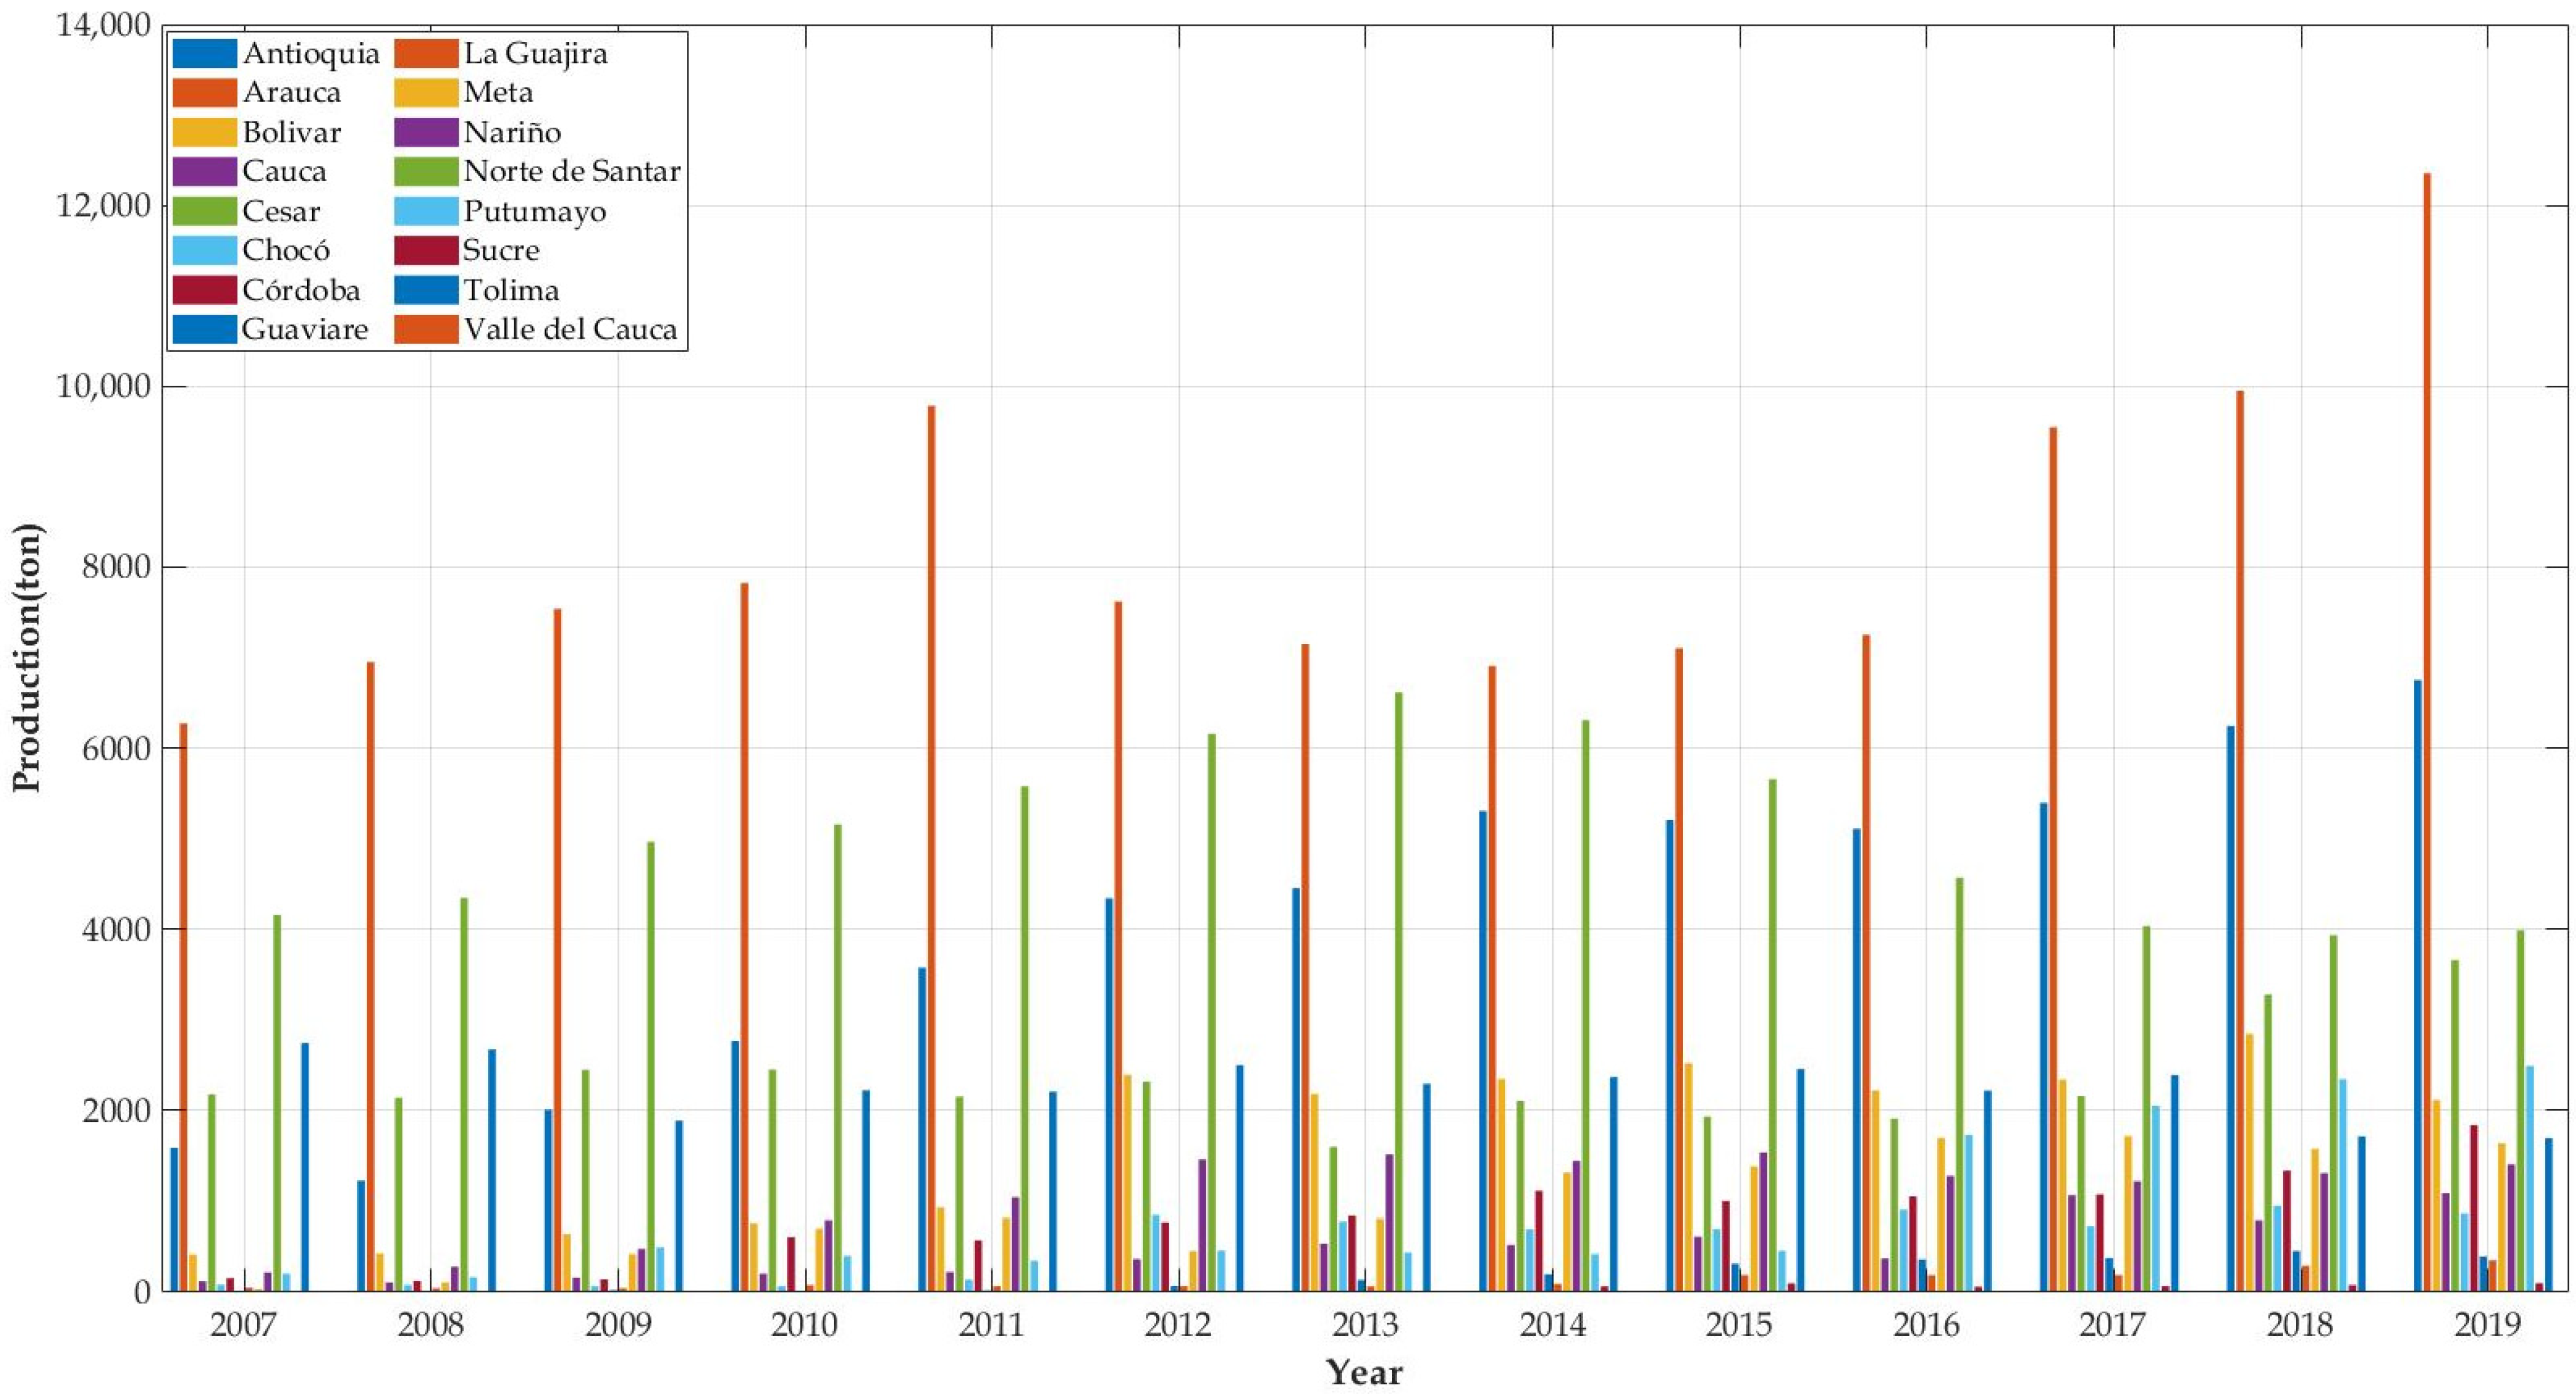Click the Antioquia legend color swatch

point(205,53)
